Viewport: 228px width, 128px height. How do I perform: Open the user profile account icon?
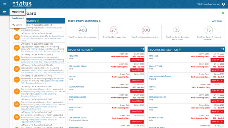click(x=223, y=4)
